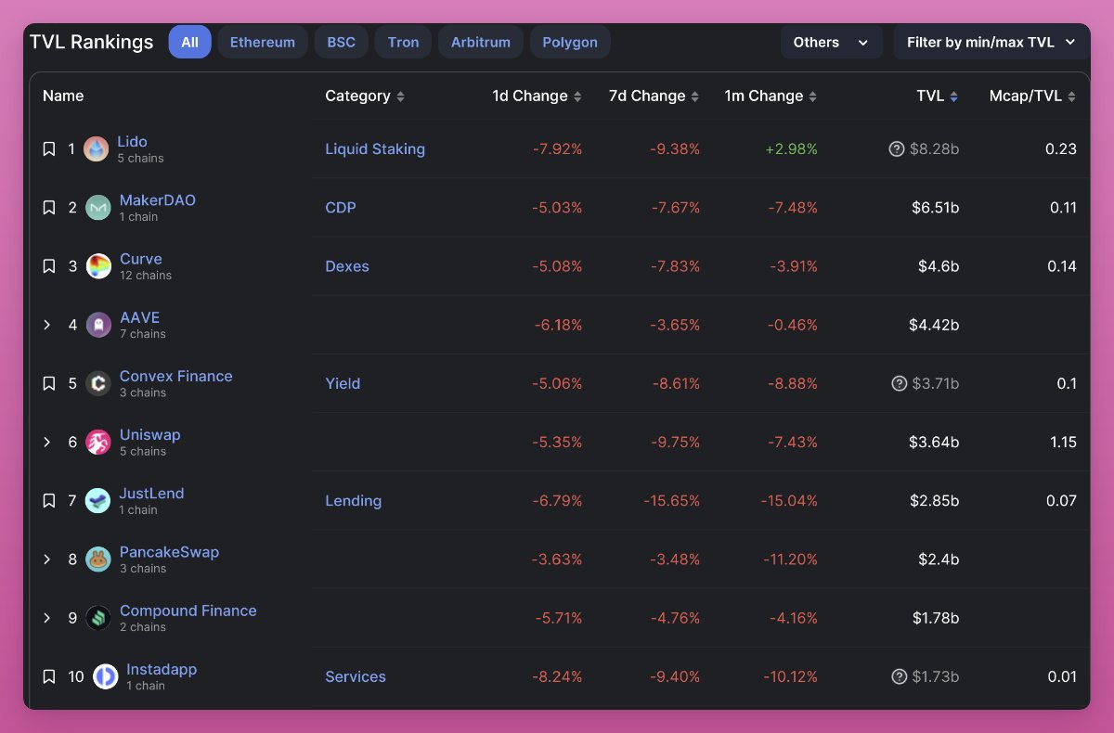
Task: Sort by Category column
Action: [365, 96]
